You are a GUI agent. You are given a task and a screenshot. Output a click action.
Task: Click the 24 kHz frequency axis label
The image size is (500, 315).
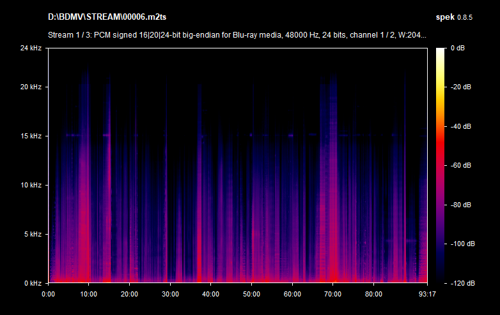(30, 48)
